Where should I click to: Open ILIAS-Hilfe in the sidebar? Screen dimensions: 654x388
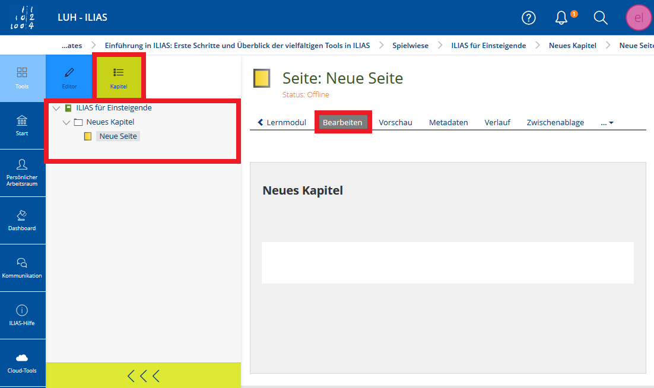(x=22, y=316)
